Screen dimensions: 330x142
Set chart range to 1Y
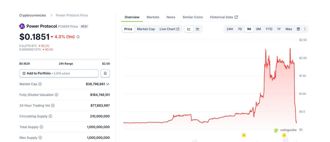click(279, 29)
